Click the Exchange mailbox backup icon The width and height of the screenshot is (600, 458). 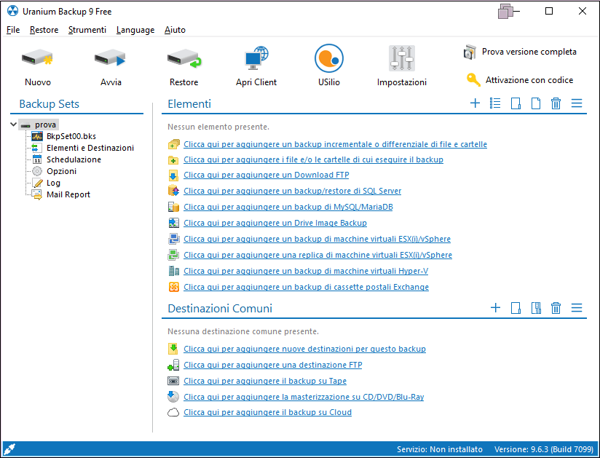click(x=174, y=287)
